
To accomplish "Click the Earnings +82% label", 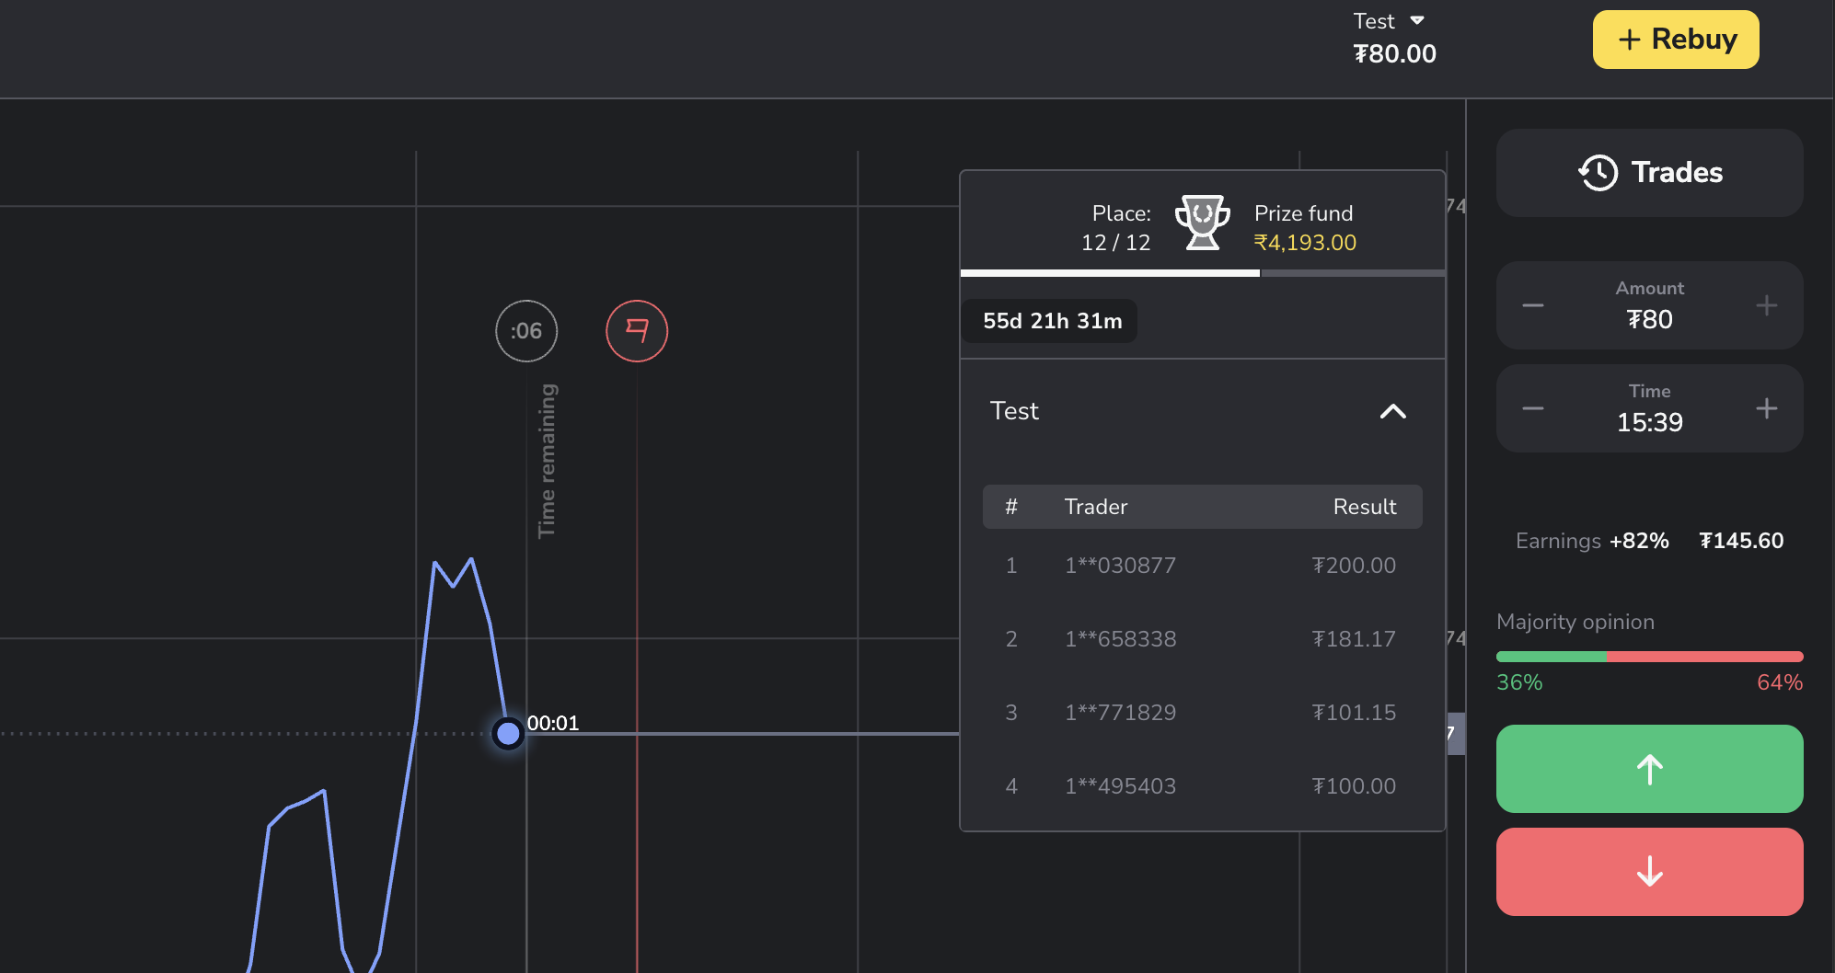I will click(x=1592, y=541).
